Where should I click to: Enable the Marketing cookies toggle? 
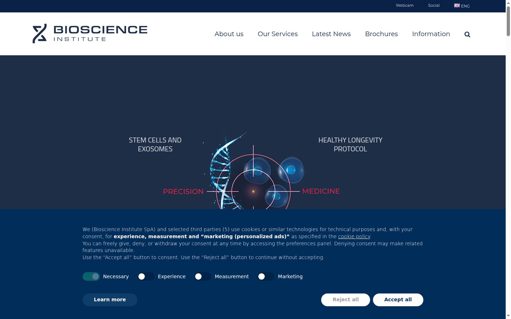pyautogui.click(x=266, y=276)
